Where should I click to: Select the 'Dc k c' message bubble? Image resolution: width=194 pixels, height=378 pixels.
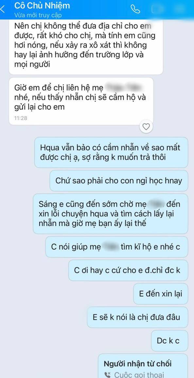pyautogui.click(x=170, y=341)
